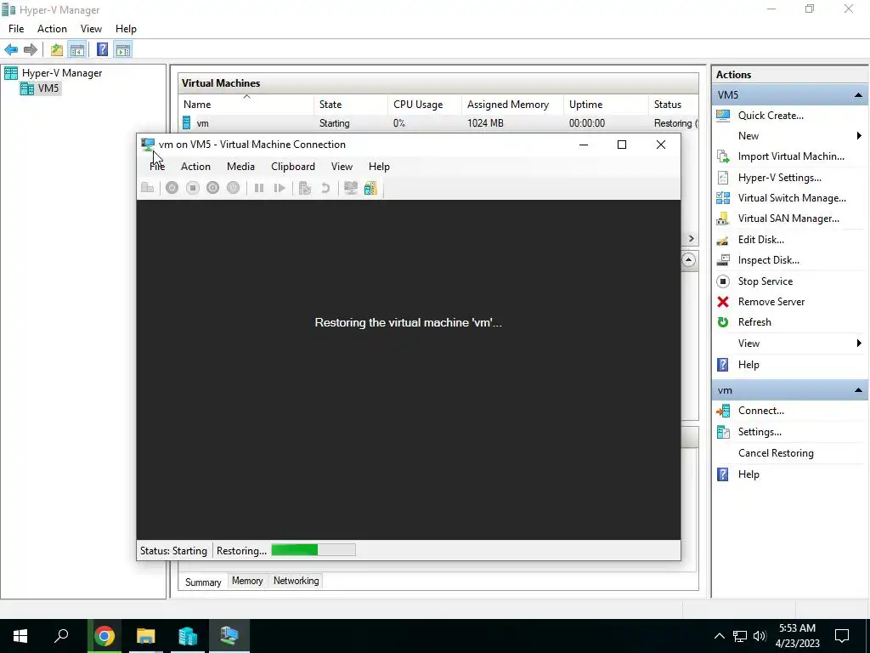Click the Help question mark toolbar icon

[x=102, y=50]
